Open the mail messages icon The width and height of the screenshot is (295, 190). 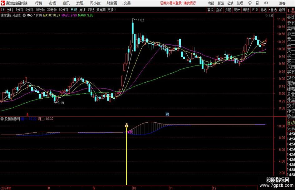tap(266, 3)
